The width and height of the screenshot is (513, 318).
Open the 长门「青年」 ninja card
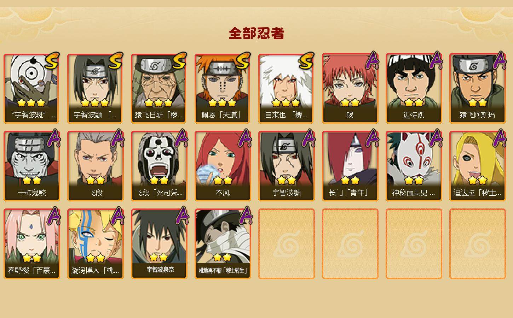pos(350,166)
